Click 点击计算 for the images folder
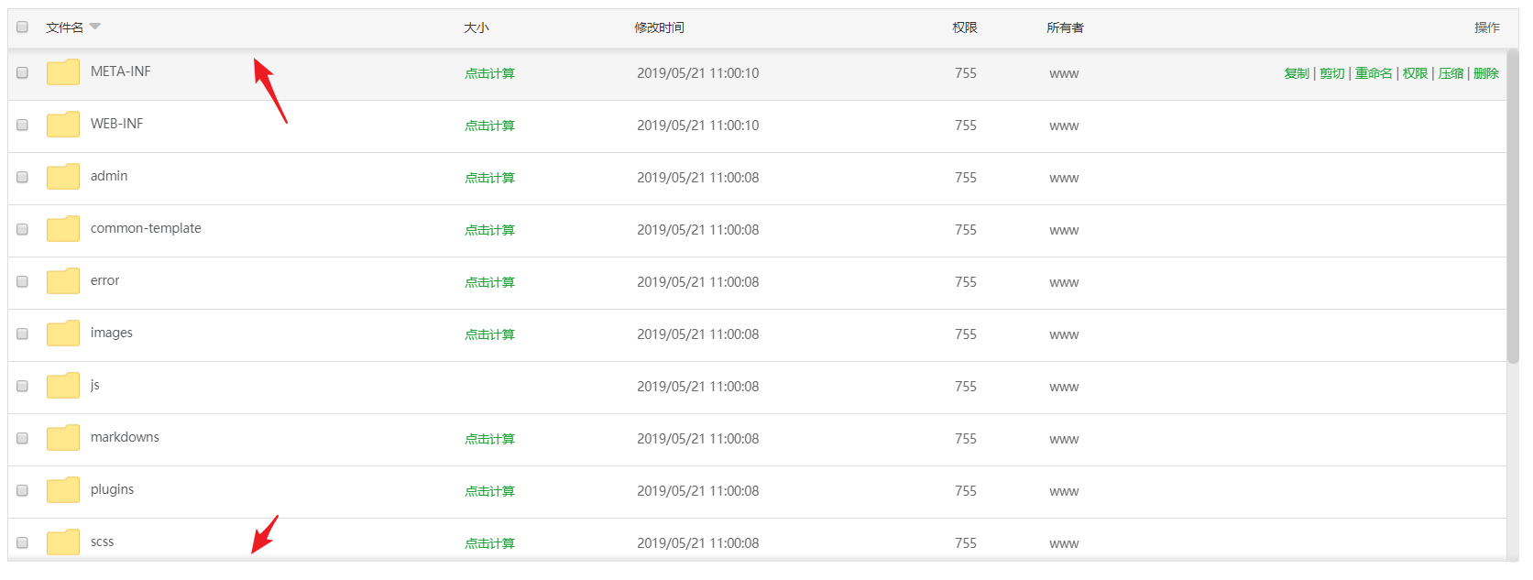 click(x=489, y=334)
